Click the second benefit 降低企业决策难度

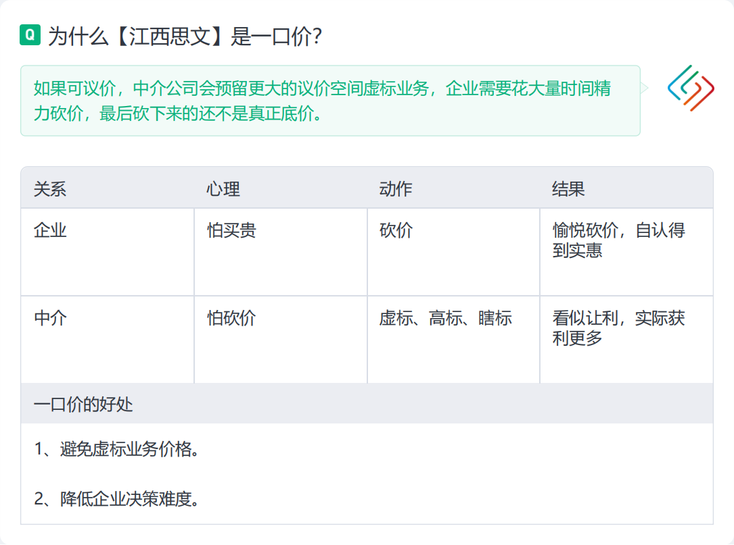(117, 500)
